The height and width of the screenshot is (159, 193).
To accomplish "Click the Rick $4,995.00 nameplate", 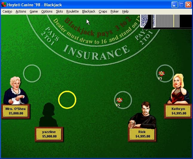I will click(x=142, y=134).
